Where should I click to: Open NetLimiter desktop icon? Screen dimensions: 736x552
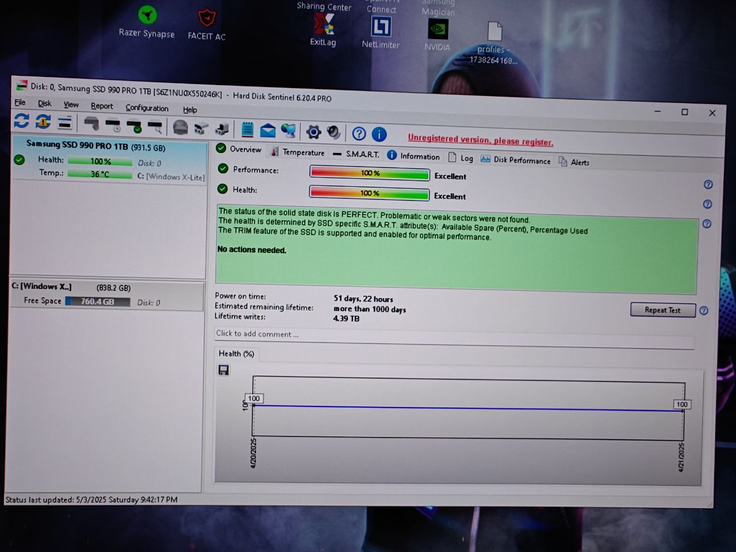(381, 32)
